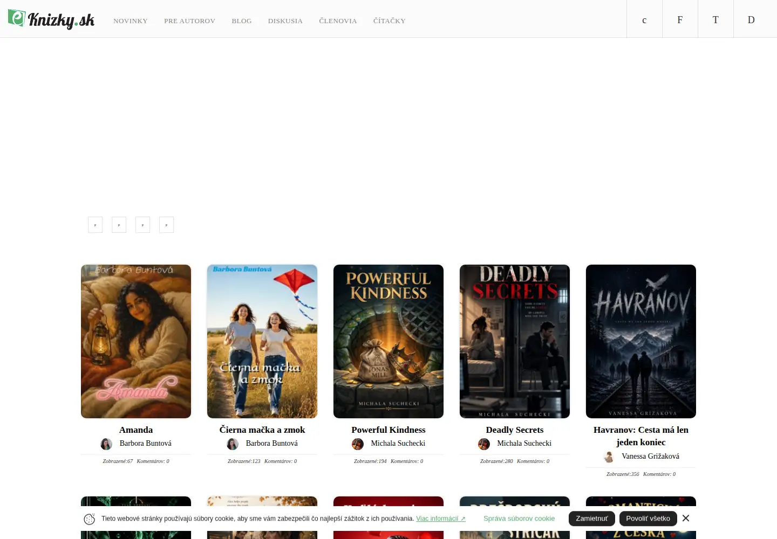777x539 pixels.
Task: Open the ČÍTAČKY page
Action: pos(389,21)
